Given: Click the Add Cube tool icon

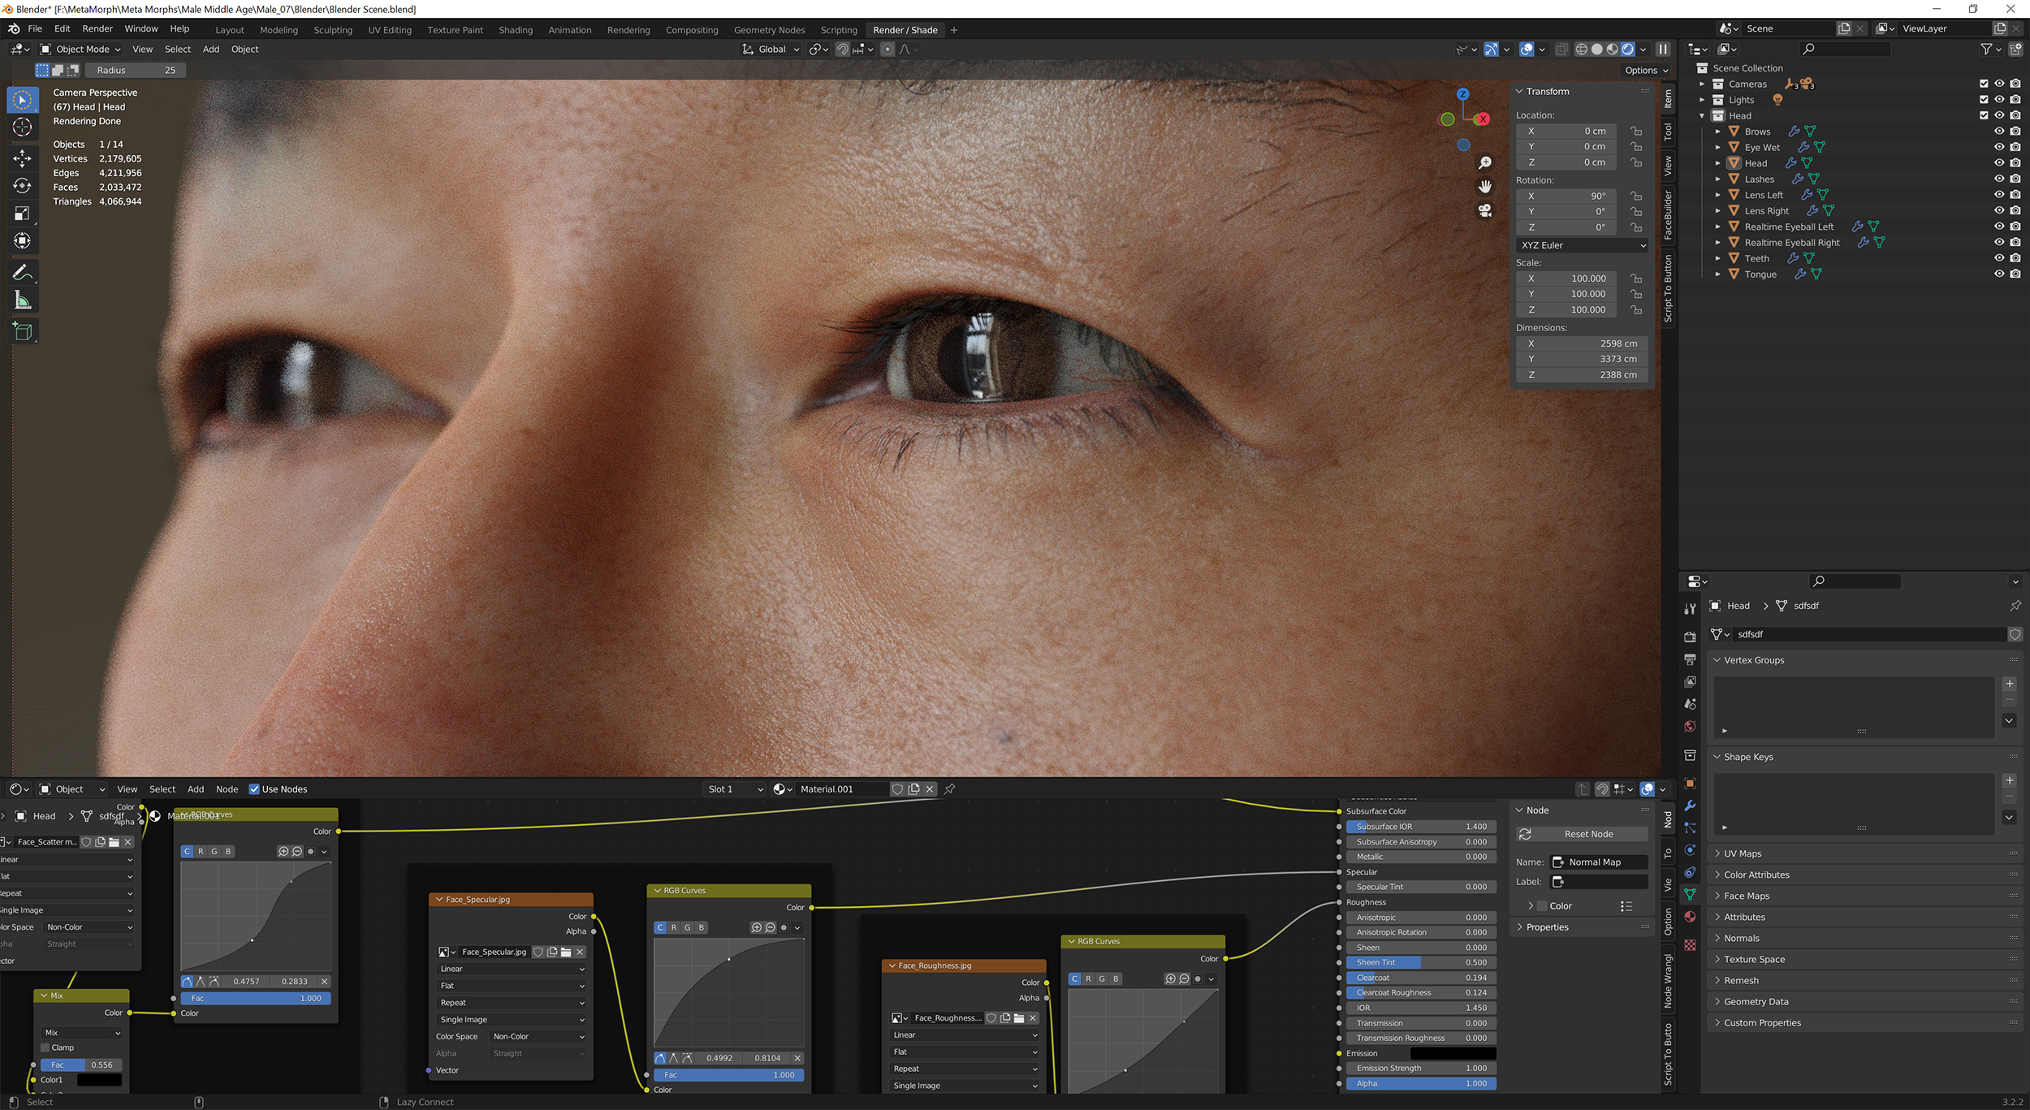Looking at the screenshot, I should pyautogui.click(x=23, y=331).
